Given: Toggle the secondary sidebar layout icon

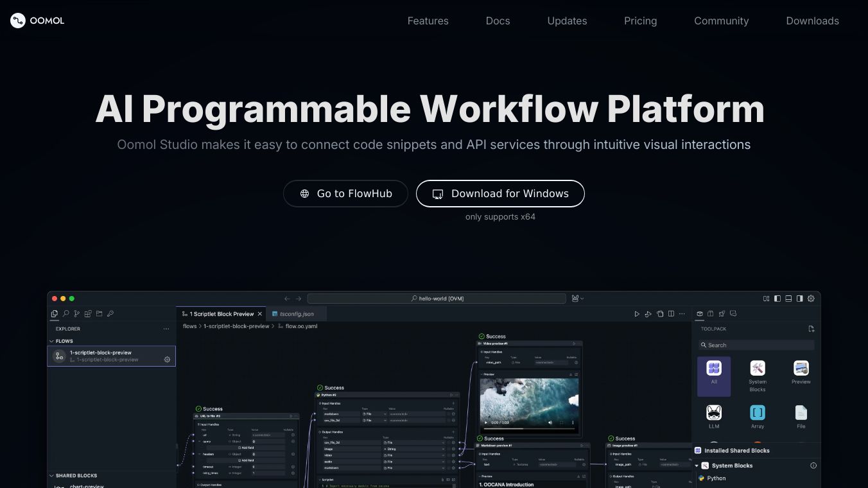Looking at the screenshot, I should (x=799, y=299).
